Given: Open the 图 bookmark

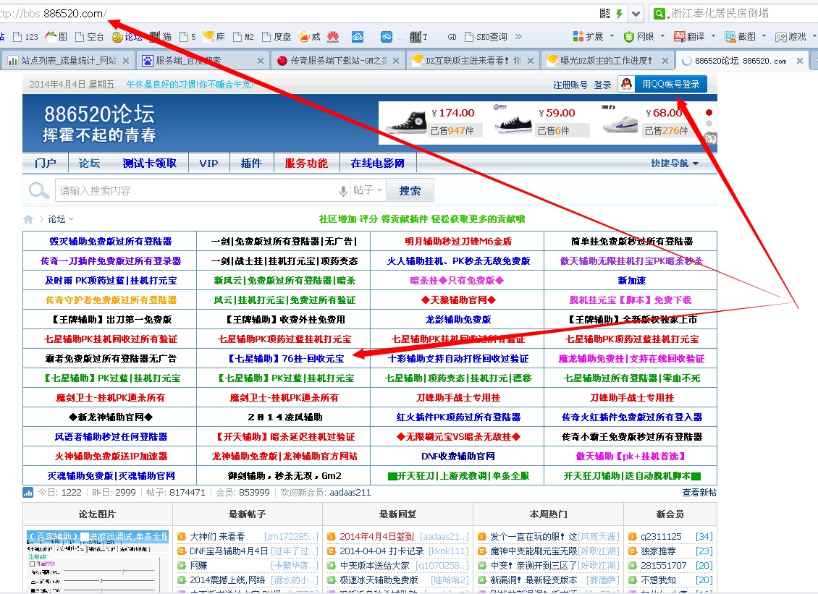Looking at the screenshot, I should (57, 36).
